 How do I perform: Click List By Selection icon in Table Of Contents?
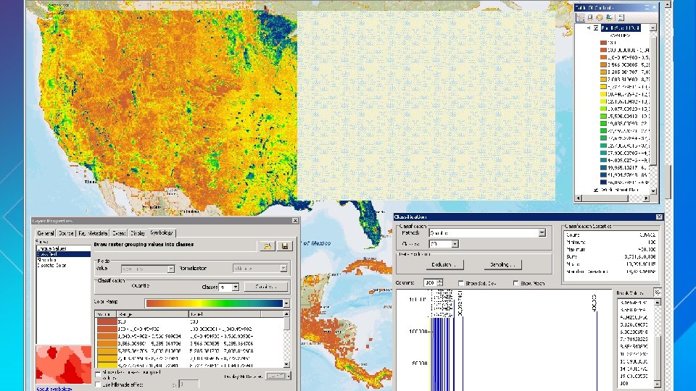(610, 18)
